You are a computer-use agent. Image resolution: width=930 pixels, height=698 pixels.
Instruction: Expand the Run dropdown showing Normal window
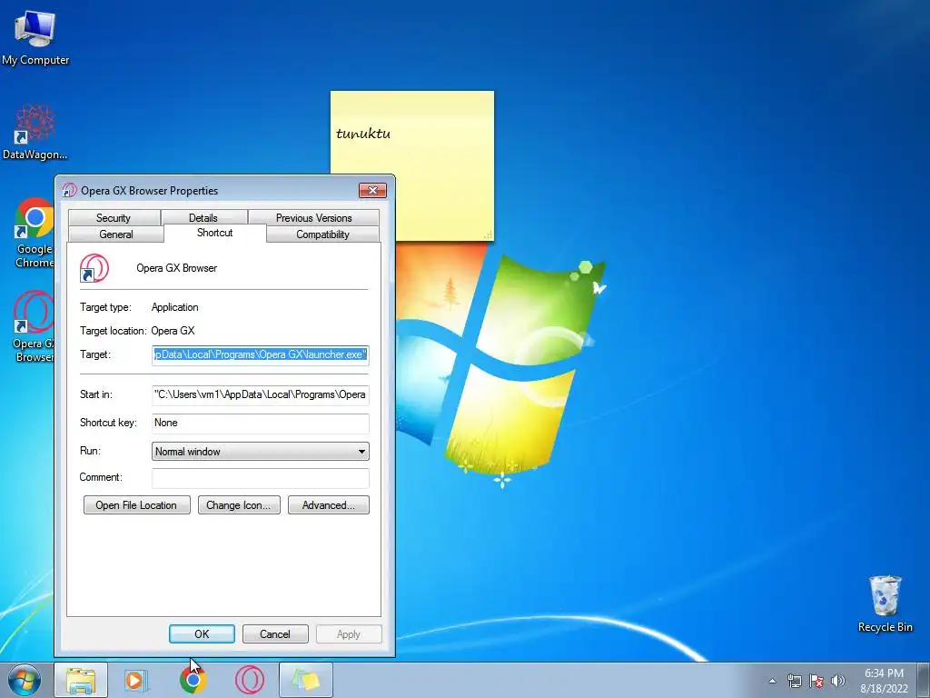click(x=261, y=452)
